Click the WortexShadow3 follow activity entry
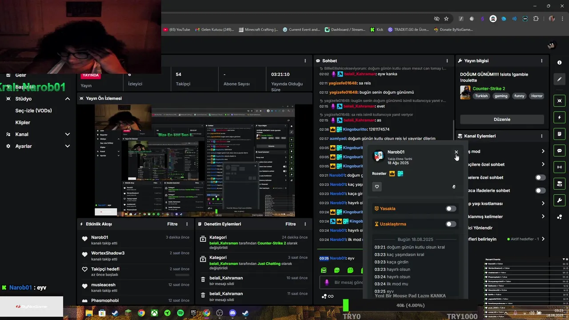The image size is (569, 320). coord(135,256)
